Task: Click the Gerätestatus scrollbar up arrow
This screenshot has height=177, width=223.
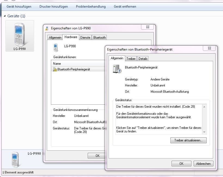Action: coord(204,107)
